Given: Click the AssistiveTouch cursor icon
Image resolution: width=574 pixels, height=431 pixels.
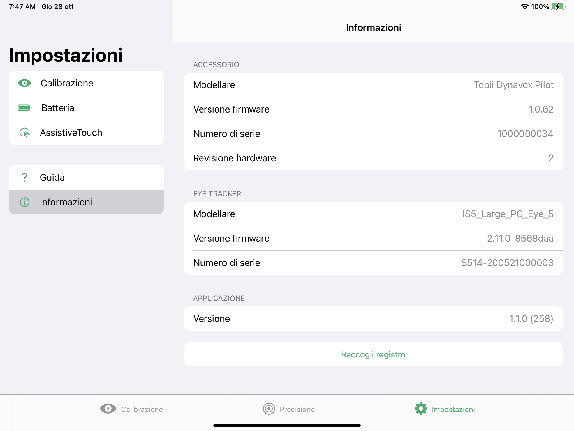Looking at the screenshot, I should [25, 132].
